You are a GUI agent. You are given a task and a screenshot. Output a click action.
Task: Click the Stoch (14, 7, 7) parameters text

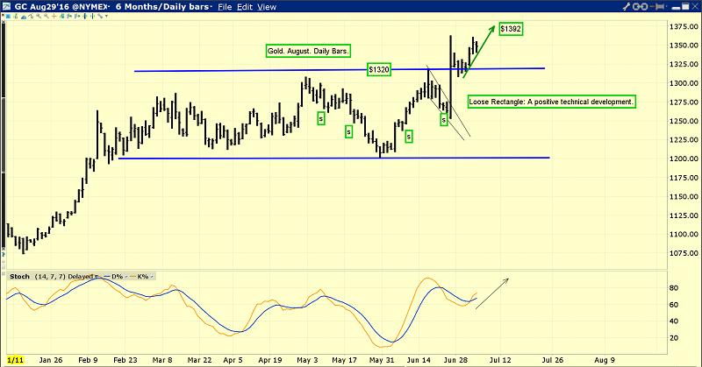coord(50,276)
